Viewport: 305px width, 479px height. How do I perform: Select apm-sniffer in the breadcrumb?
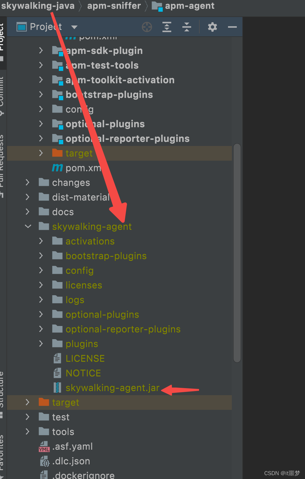click(x=114, y=6)
